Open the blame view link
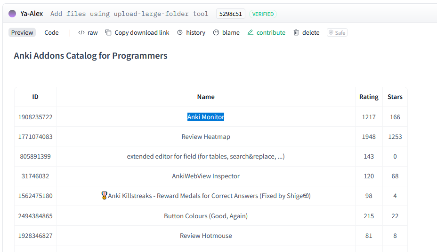437x252 pixels. 231,32
